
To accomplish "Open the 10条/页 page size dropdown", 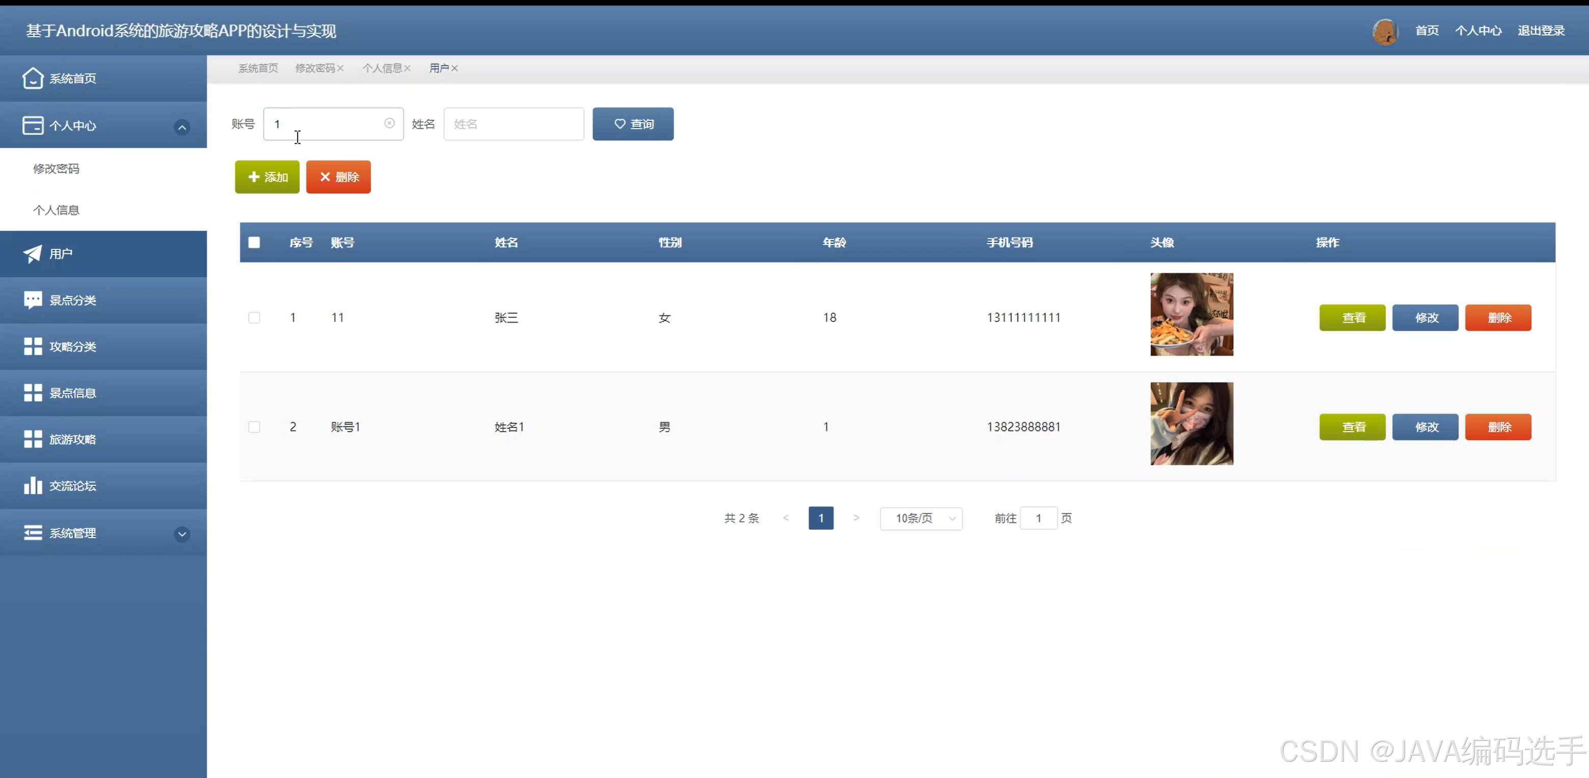I will [x=921, y=518].
